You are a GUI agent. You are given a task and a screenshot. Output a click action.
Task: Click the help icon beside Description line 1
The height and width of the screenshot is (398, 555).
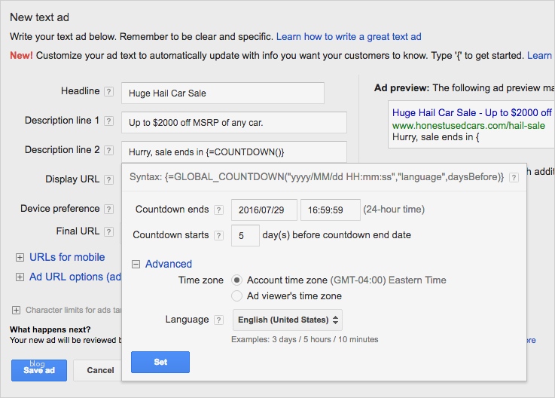(x=108, y=121)
